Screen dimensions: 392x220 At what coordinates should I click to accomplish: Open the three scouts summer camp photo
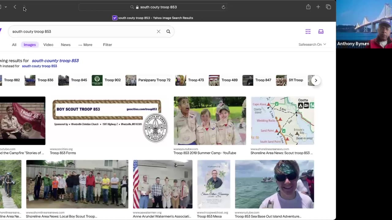210,121
